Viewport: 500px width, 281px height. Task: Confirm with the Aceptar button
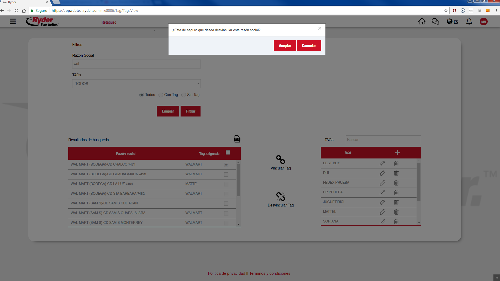(285, 46)
